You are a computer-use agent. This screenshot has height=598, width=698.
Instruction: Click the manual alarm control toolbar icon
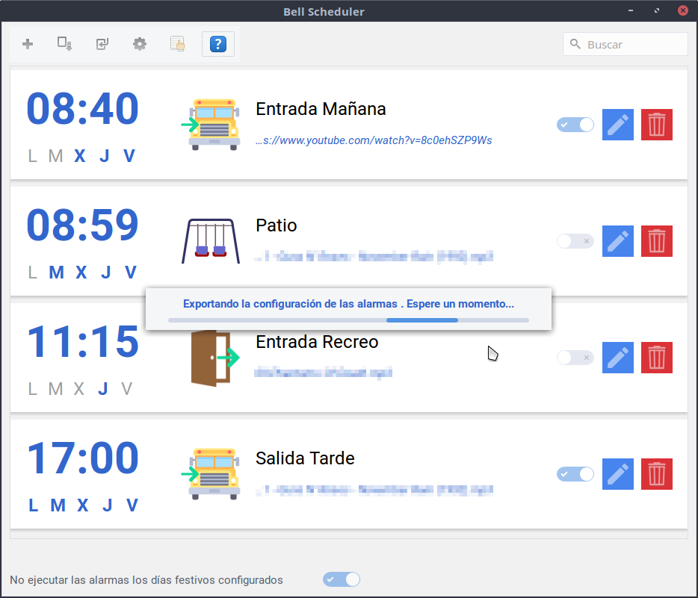click(x=177, y=44)
